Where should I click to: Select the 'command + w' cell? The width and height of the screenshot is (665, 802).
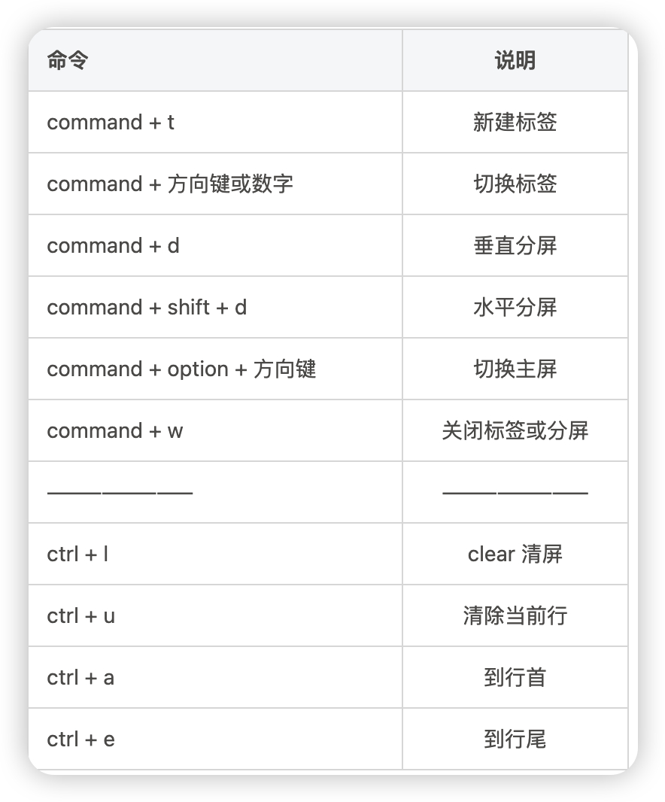tap(215, 430)
